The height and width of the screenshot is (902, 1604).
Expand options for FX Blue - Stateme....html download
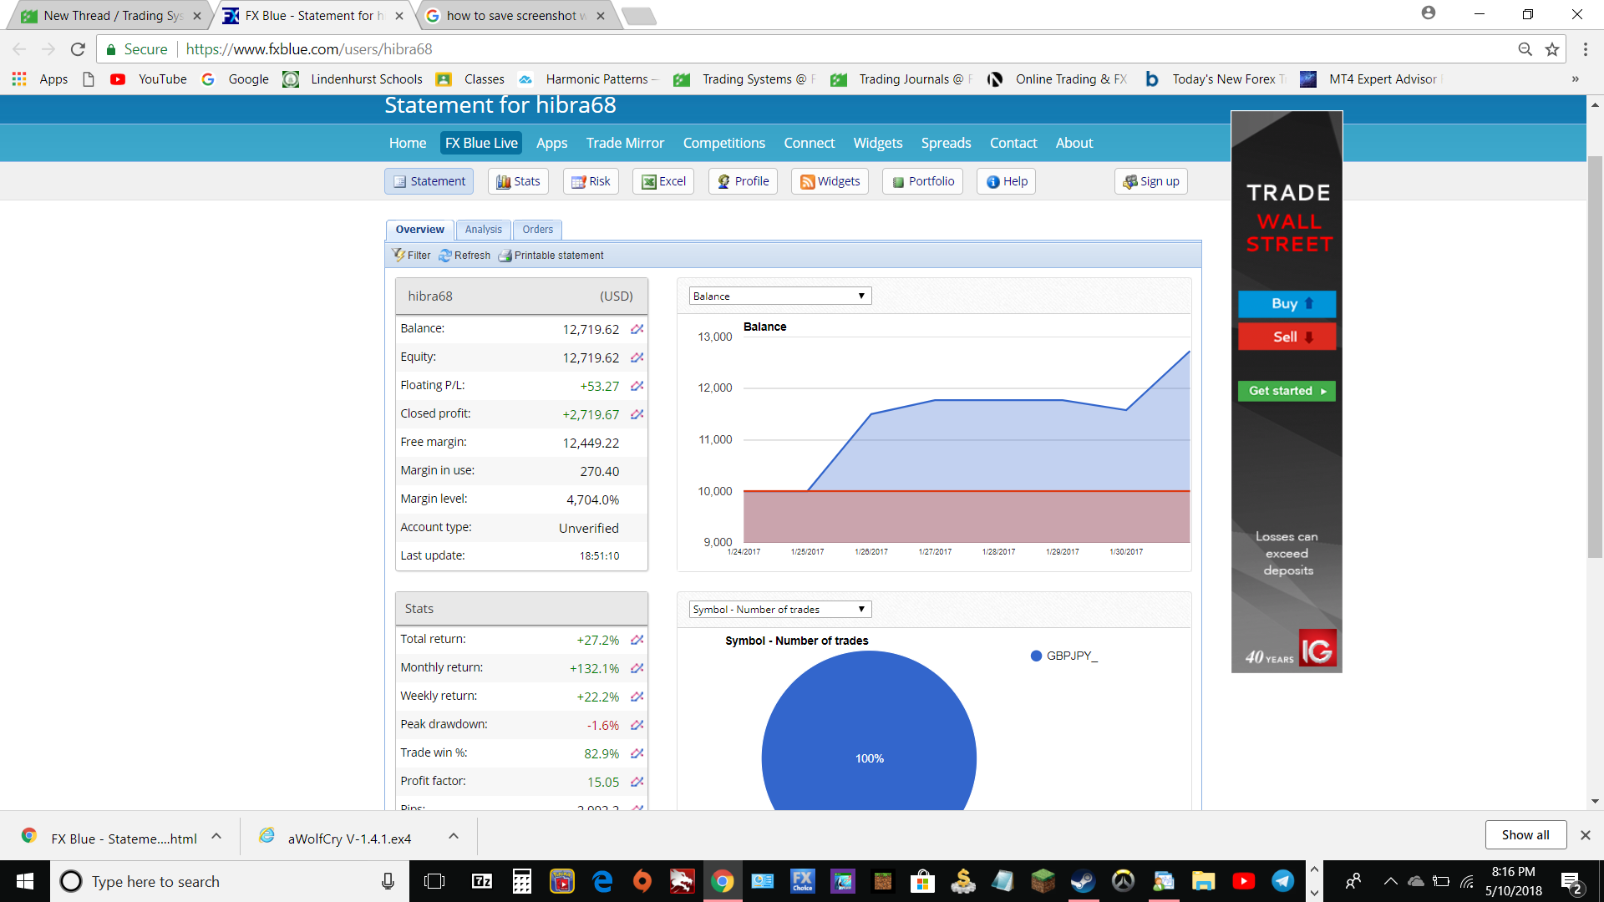[x=216, y=836]
